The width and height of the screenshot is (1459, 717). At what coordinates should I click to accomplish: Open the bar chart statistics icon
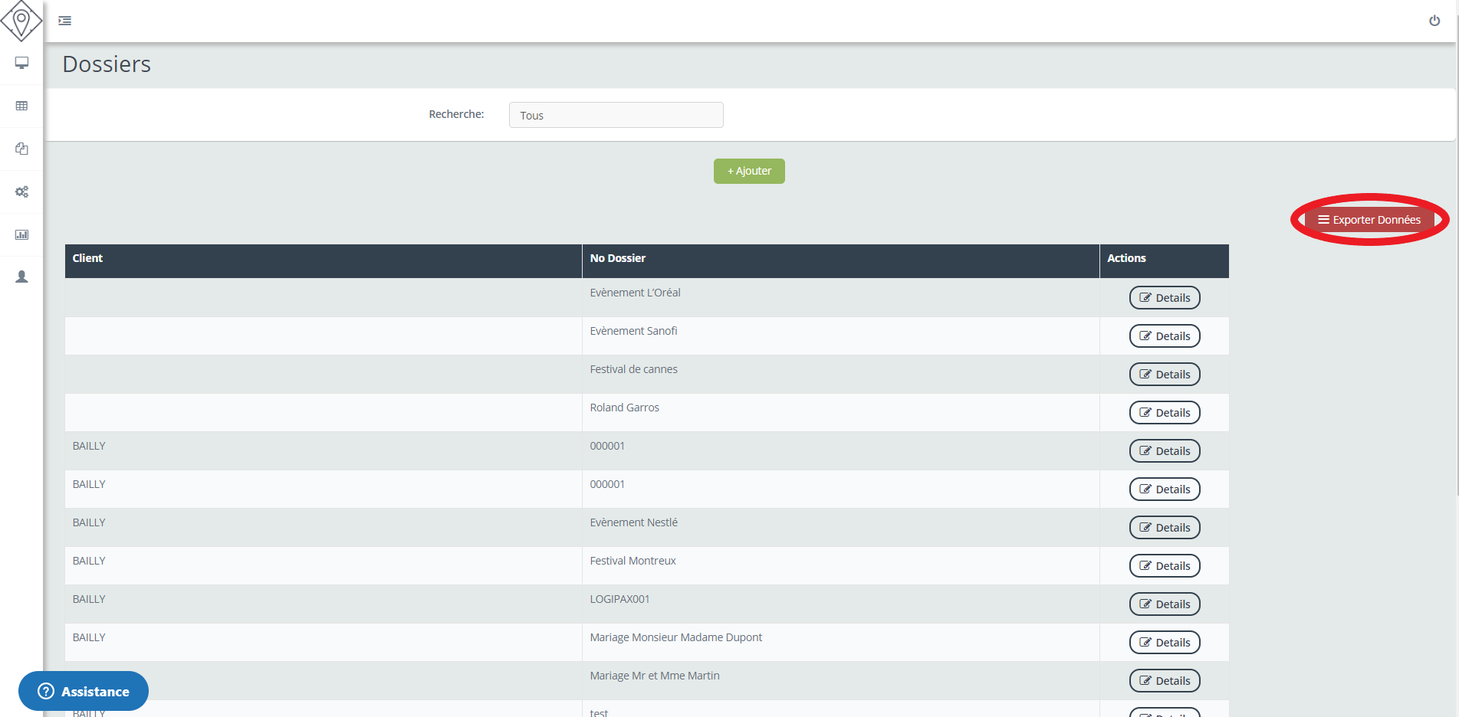(x=21, y=234)
